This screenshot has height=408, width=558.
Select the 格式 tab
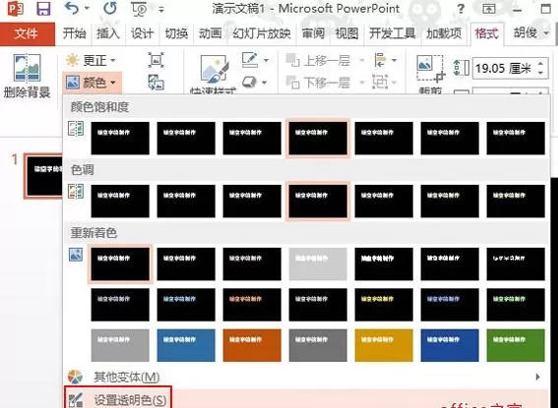tap(486, 33)
